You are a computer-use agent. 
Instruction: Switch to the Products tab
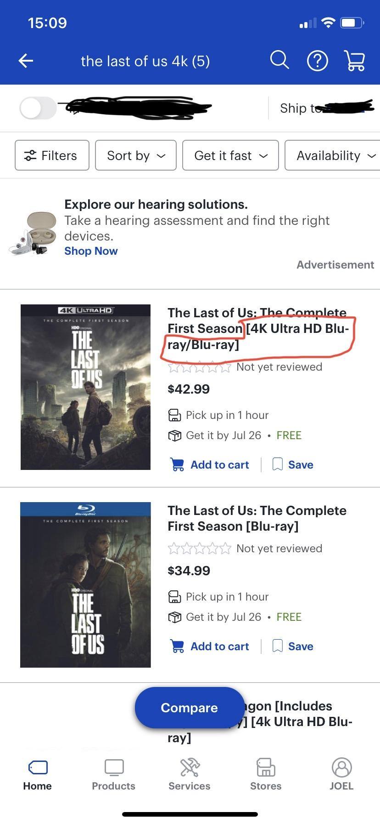coord(114,775)
